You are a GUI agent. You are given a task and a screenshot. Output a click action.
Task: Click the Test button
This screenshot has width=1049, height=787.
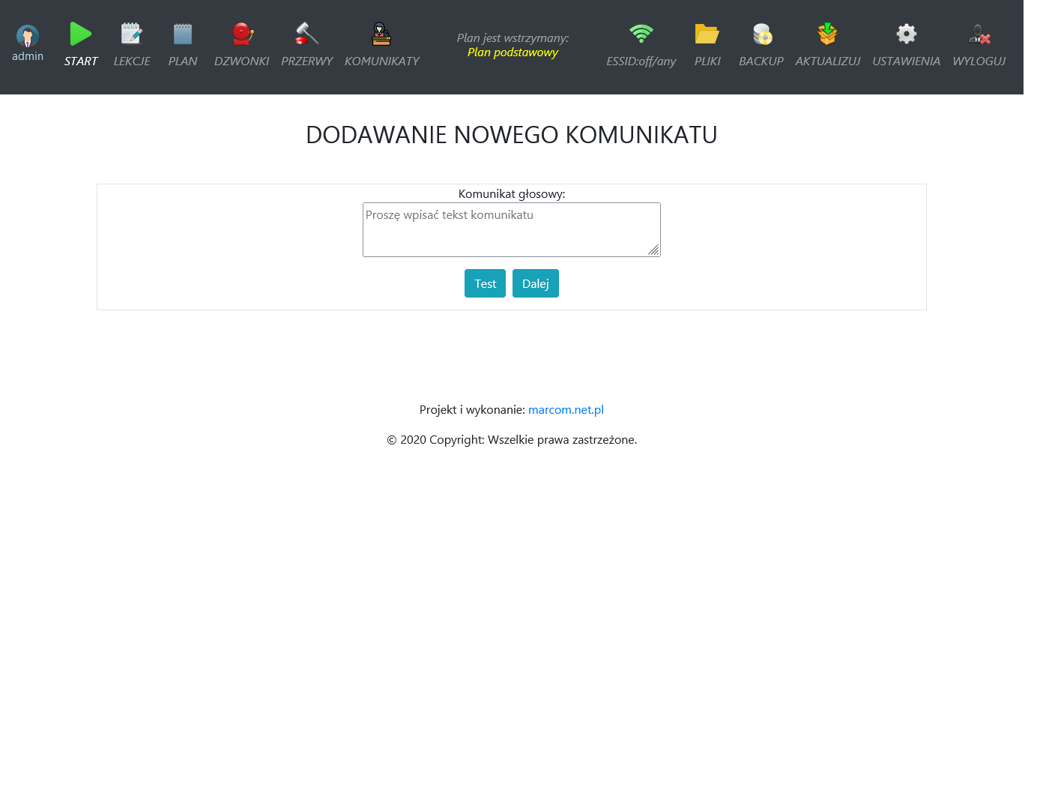click(485, 283)
